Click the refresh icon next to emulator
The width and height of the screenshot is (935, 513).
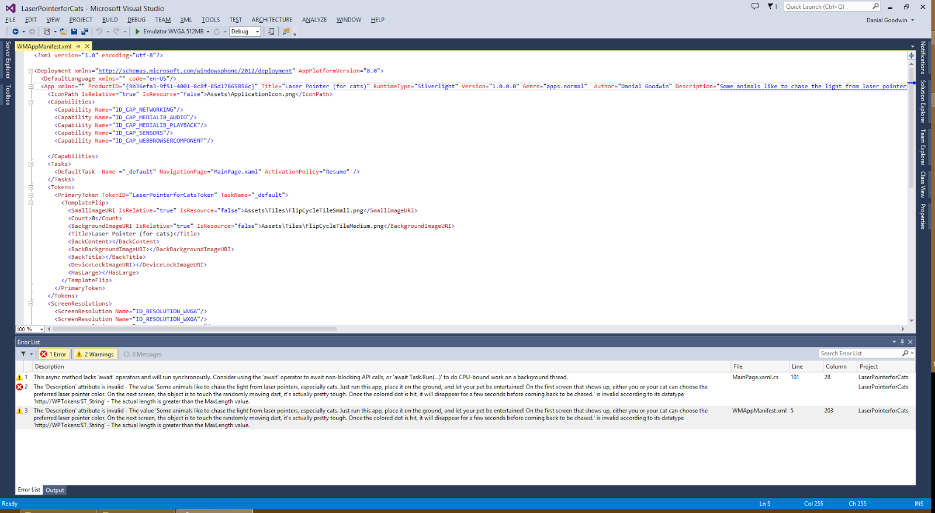coord(217,32)
